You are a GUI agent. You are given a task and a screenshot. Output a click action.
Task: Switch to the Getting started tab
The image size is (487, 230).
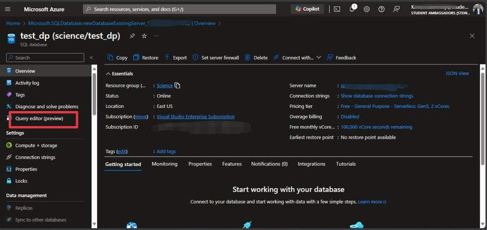click(x=123, y=164)
